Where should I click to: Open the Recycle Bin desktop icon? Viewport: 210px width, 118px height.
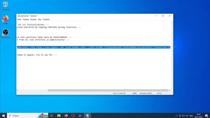click(6, 6)
